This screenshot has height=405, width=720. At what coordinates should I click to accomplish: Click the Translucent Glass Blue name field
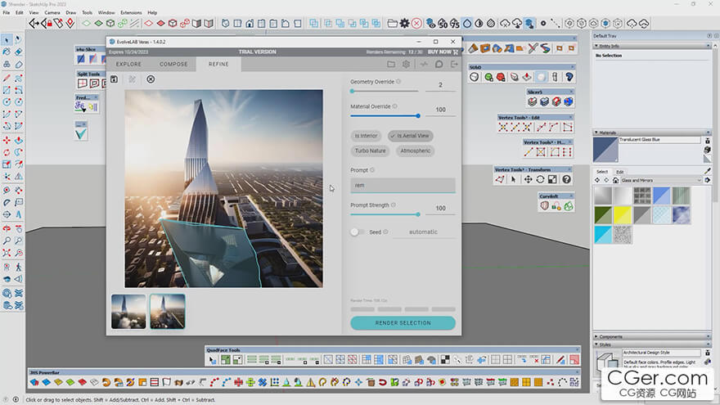659,140
